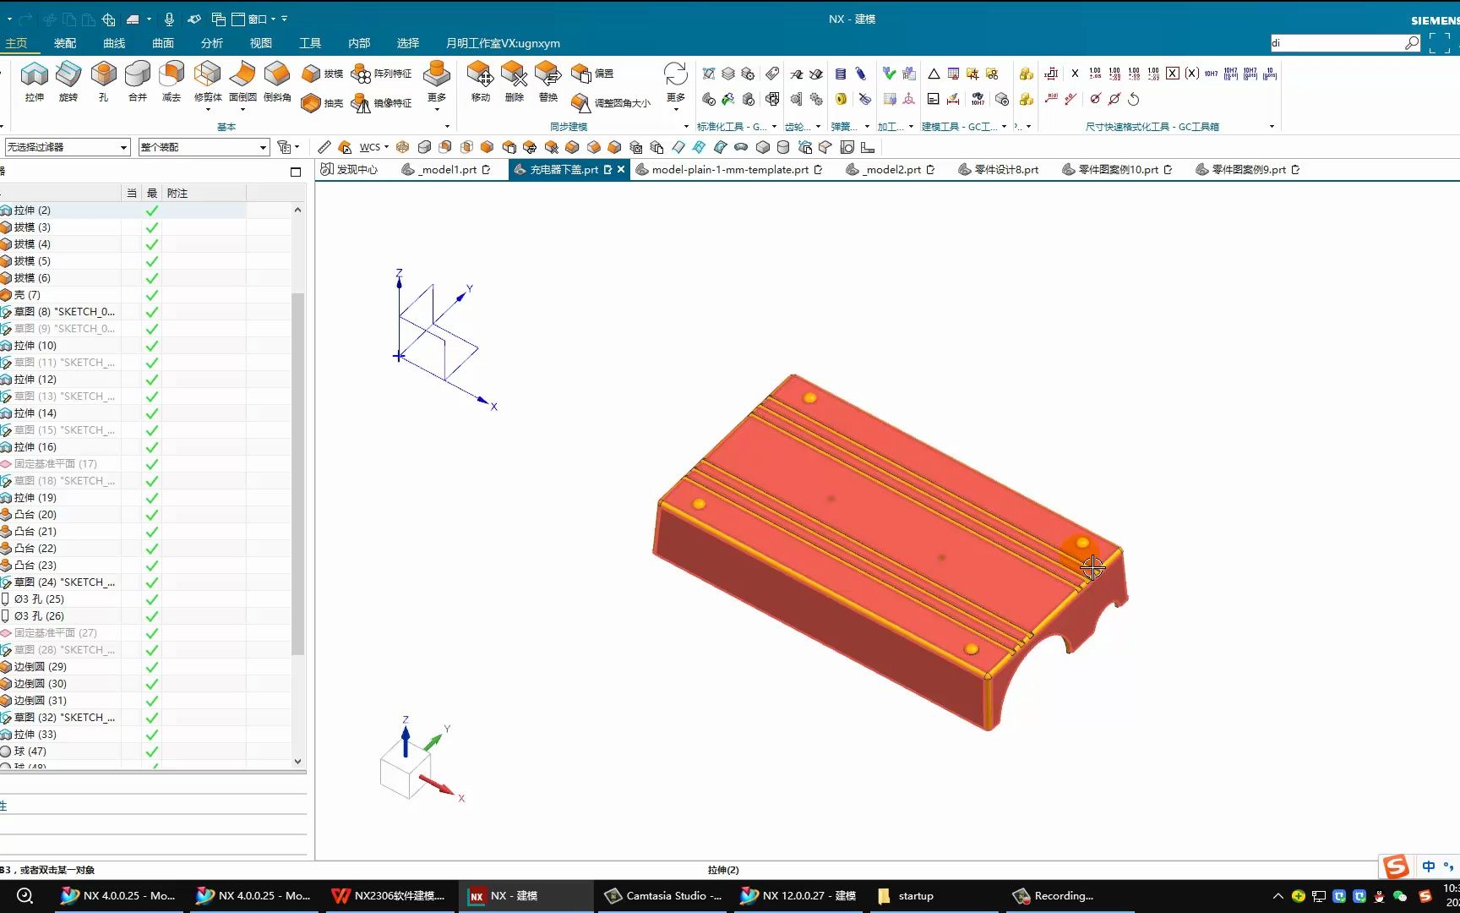Select 边倒圆 (29) feature row
This screenshot has width=1460, height=913.
[x=40, y=667]
